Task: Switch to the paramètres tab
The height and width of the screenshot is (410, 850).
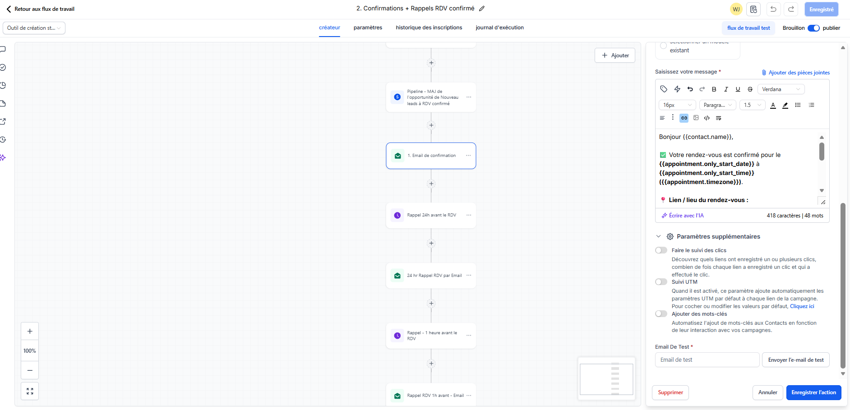Action: [x=368, y=28]
